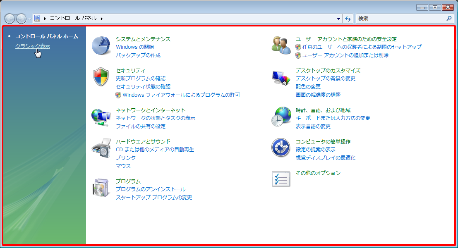The height and width of the screenshot is (248, 458).
Task: Switch to クラシック表示
Action: click(x=33, y=46)
